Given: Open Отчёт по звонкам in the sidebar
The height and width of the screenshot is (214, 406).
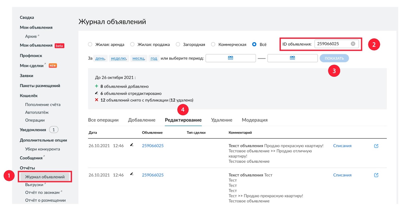Looking at the screenshot, I should (42, 192).
